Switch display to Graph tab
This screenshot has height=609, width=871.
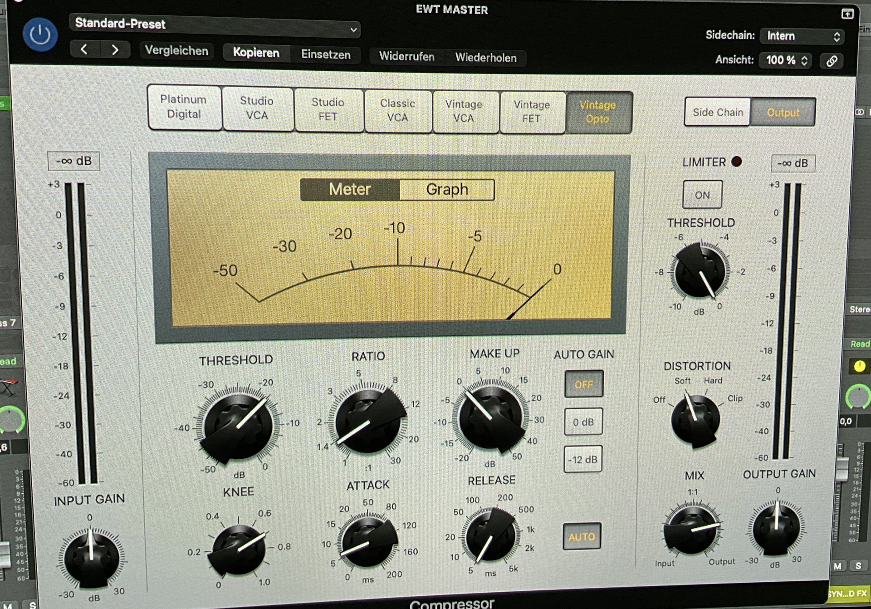[447, 189]
